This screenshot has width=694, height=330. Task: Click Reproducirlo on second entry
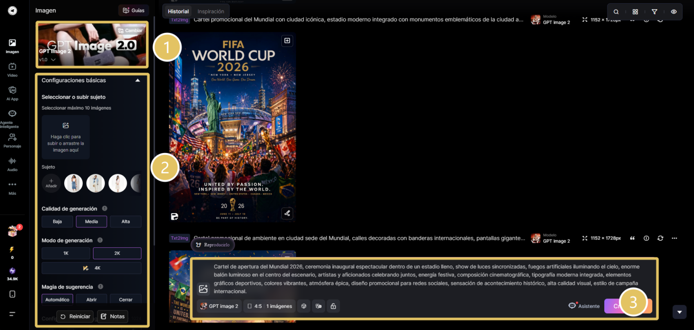point(212,244)
